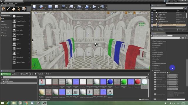Click the Player Start icon

click(x=14, y=35)
